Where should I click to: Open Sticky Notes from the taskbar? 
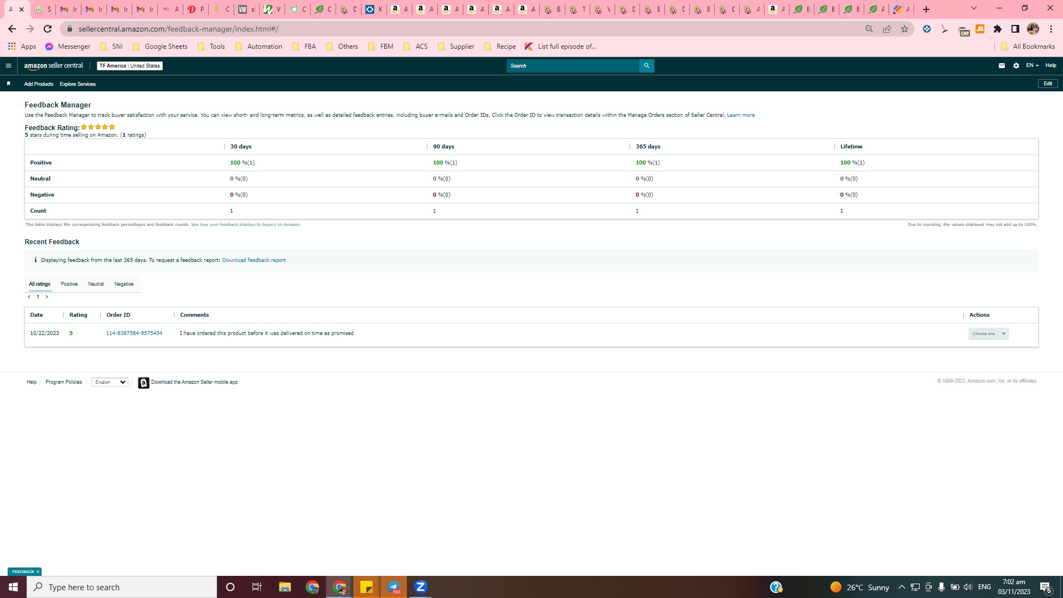pyautogui.click(x=367, y=587)
